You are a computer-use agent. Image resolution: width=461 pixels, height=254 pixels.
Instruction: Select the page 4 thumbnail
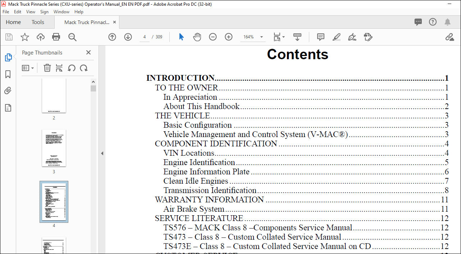[54, 202]
